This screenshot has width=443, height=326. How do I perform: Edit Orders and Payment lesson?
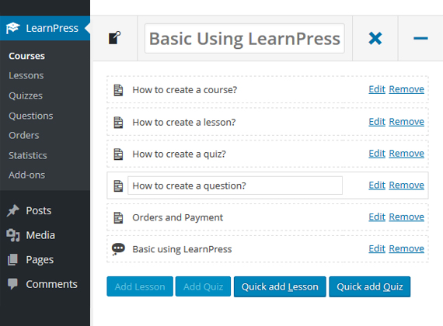(377, 217)
